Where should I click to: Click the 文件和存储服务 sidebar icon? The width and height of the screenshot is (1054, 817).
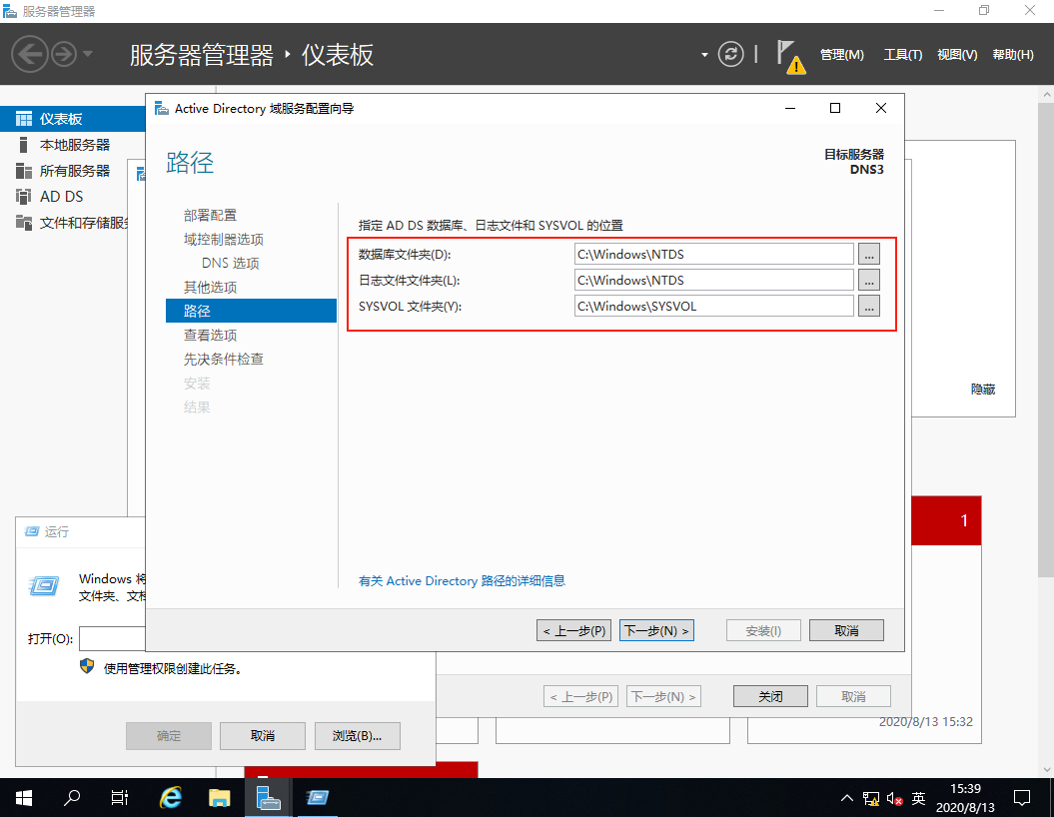(x=24, y=223)
